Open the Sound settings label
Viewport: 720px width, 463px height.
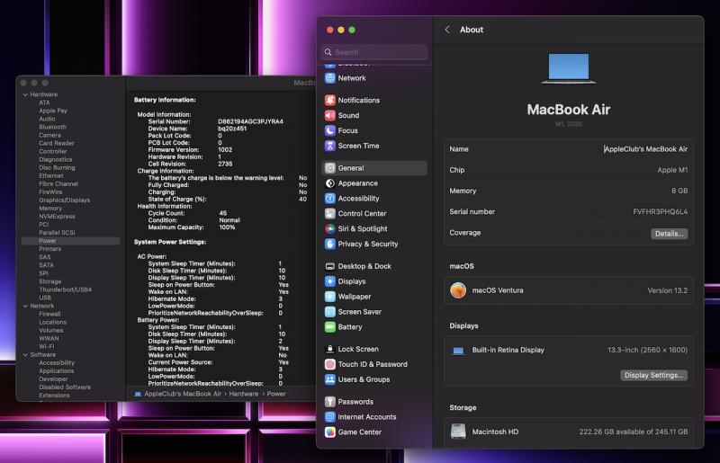point(348,115)
